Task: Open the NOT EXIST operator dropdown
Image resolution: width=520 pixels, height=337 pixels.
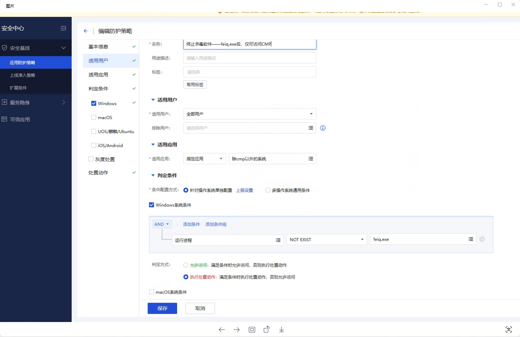Action: (x=326, y=240)
